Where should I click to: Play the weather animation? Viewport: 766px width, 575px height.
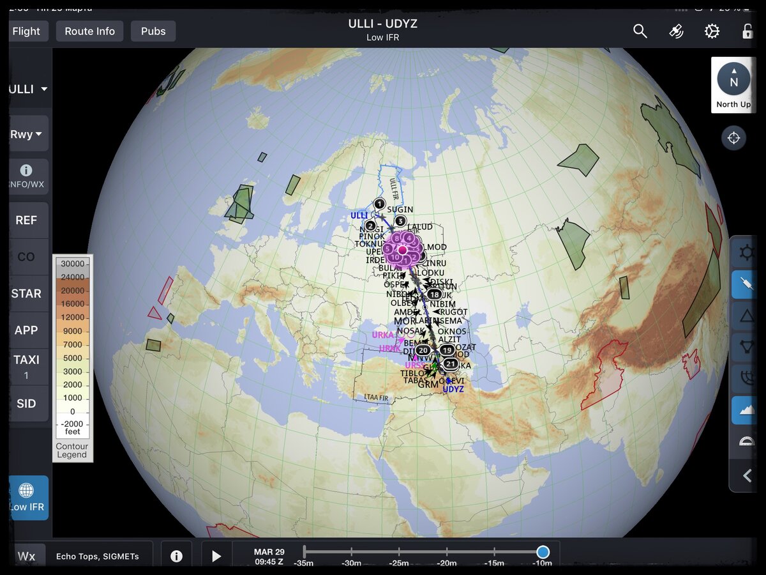click(x=216, y=556)
